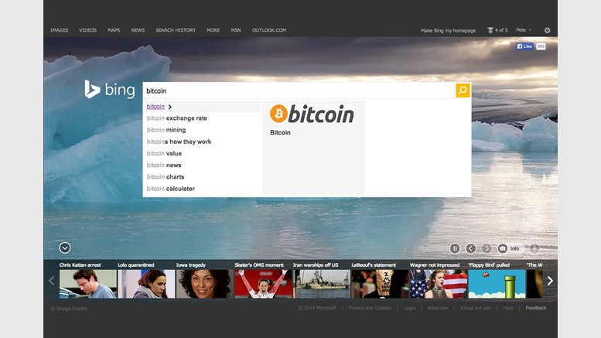The height and width of the screenshot is (338, 601).
Task: Open the Pete account dropdown
Action: (x=524, y=30)
